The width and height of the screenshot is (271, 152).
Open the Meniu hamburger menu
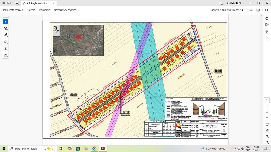click(7, 3)
